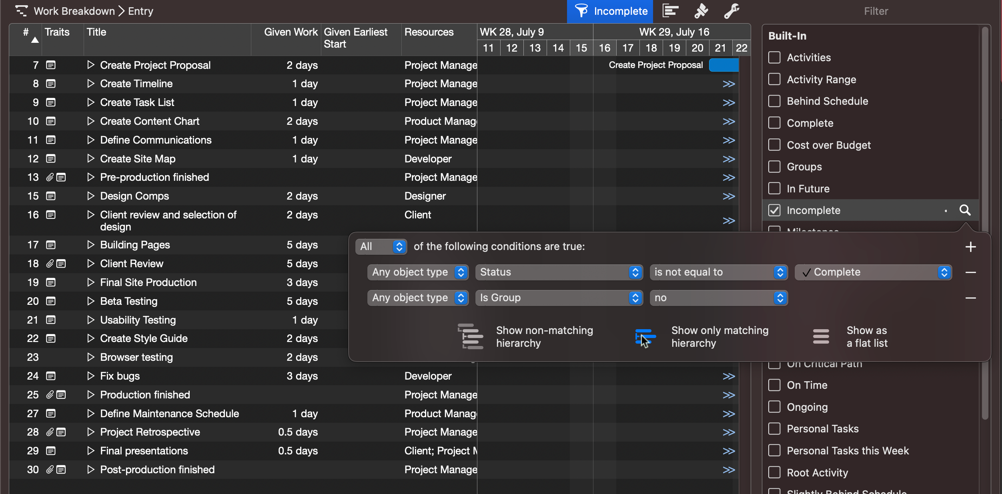Click the note icon on row 7
The width and height of the screenshot is (1002, 494).
point(51,65)
